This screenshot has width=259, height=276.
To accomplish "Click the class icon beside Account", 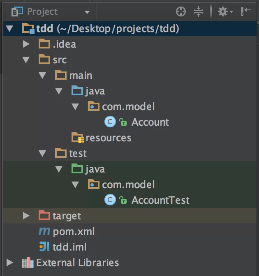I will click(x=110, y=122).
